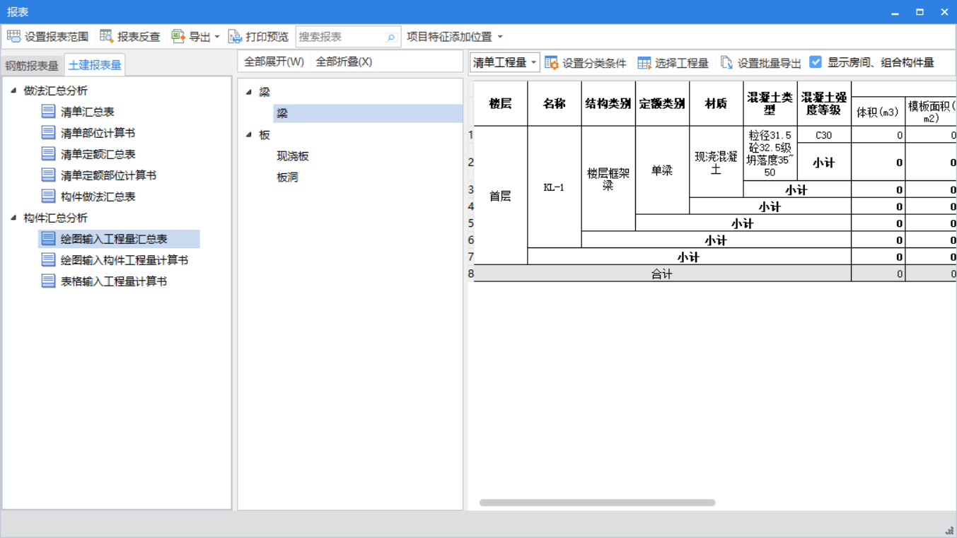This screenshot has height=538, width=957.
Task: Click the 单梁 cell
Action: [x=662, y=170]
